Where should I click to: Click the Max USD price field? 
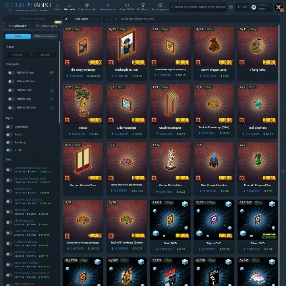click(44, 55)
